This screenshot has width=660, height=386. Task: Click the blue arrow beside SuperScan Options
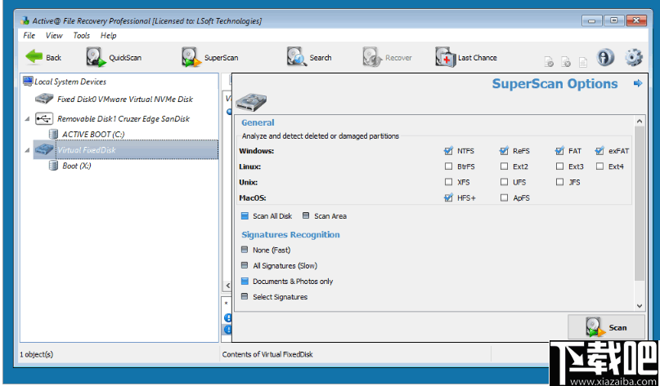coord(638,83)
